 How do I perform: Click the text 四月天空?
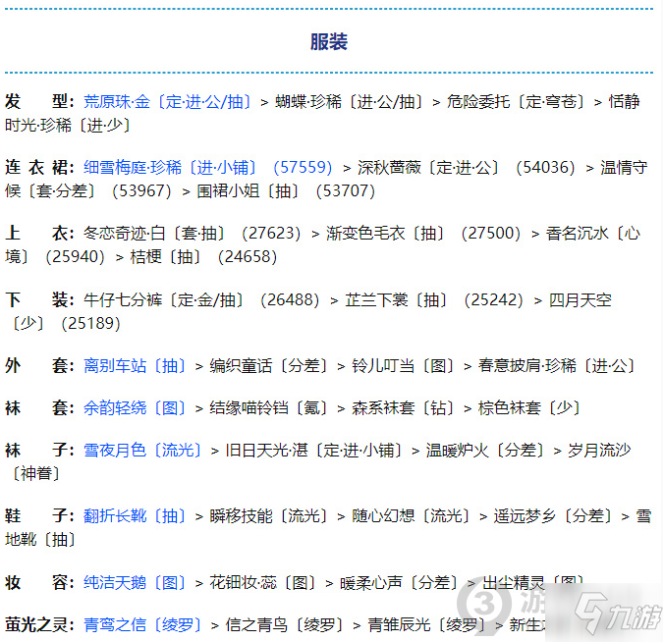tap(580, 300)
